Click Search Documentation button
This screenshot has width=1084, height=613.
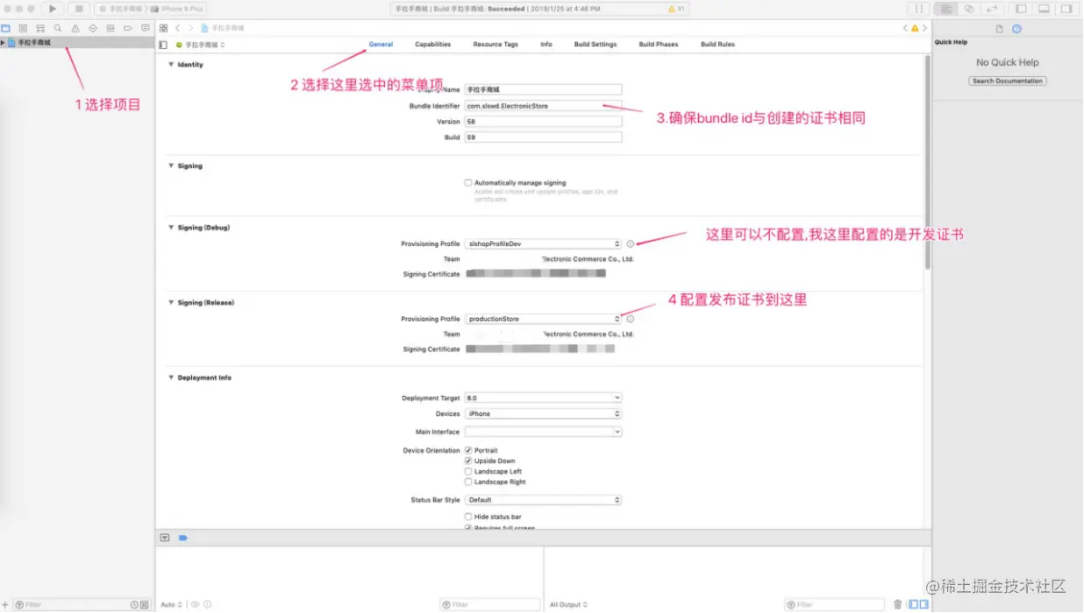click(1008, 81)
